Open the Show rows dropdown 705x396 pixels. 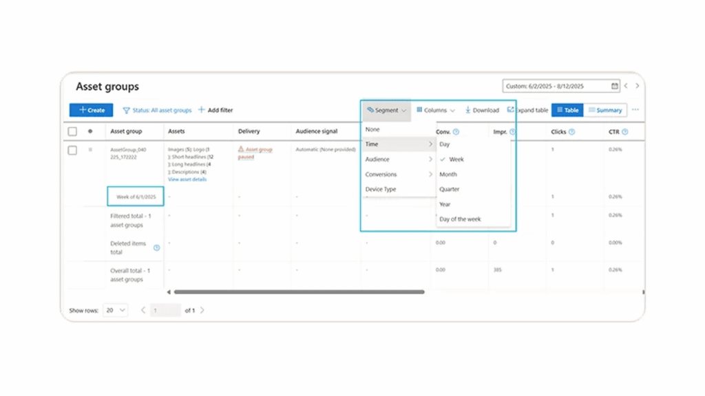click(116, 310)
